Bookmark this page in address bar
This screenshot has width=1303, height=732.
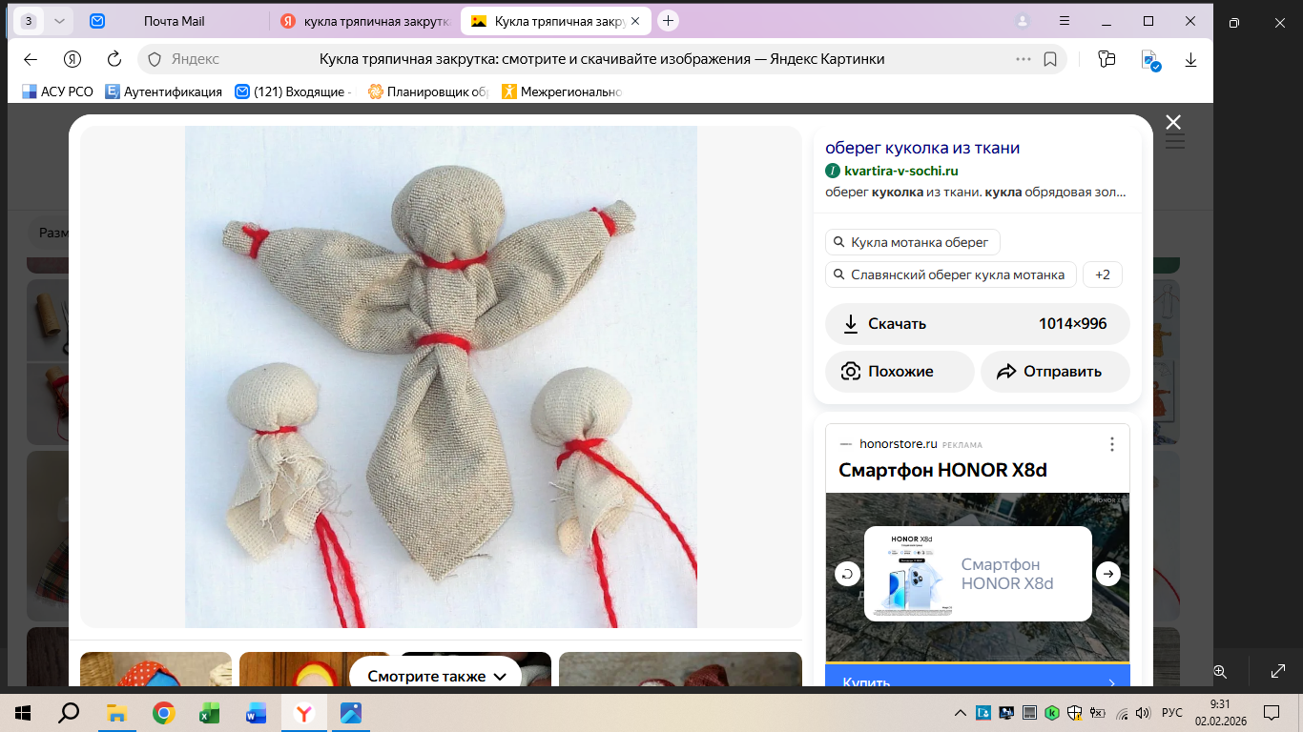coord(1050,59)
